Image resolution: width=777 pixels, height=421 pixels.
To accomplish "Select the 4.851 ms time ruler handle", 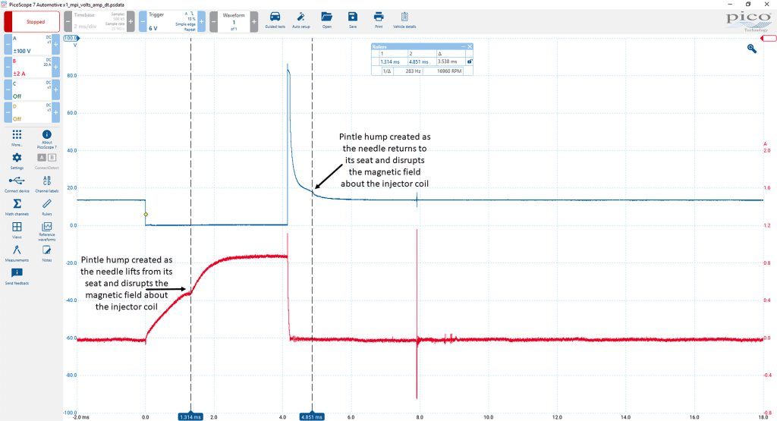I will 312,417.
